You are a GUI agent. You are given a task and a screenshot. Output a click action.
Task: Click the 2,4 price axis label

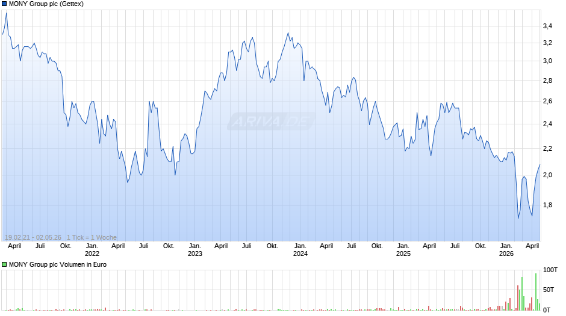pos(547,124)
